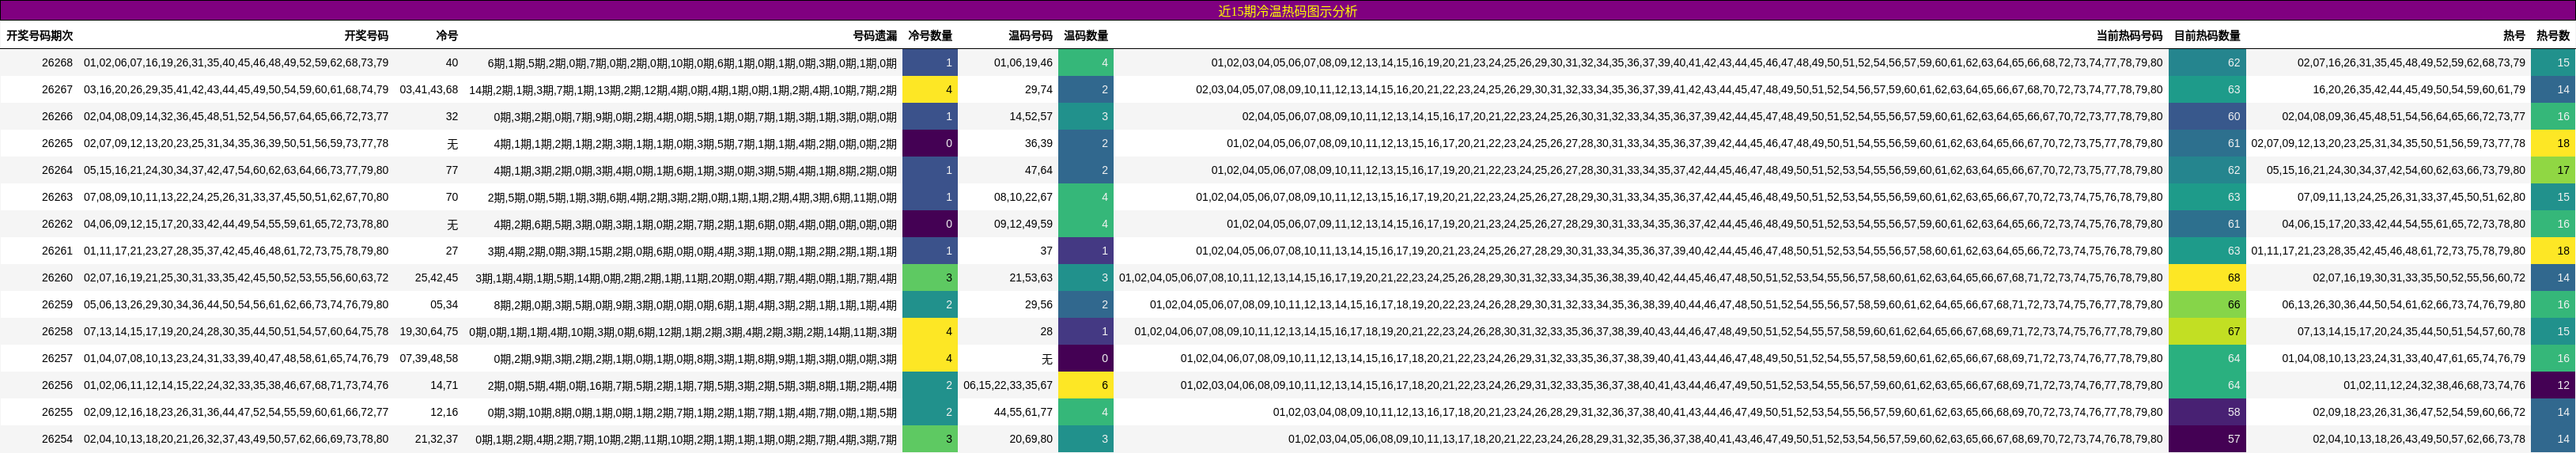This screenshot has width=2576, height=453.
Task: Select period number 26265
Action: point(57,143)
